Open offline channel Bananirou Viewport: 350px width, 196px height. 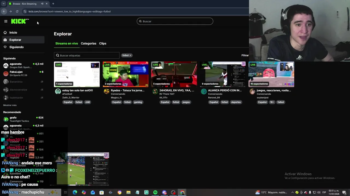coord(23,82)
